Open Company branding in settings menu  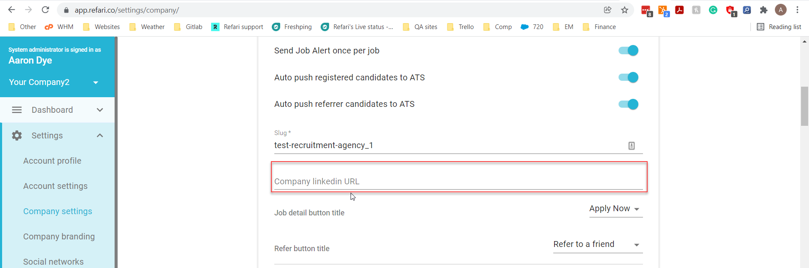[59, 236]
